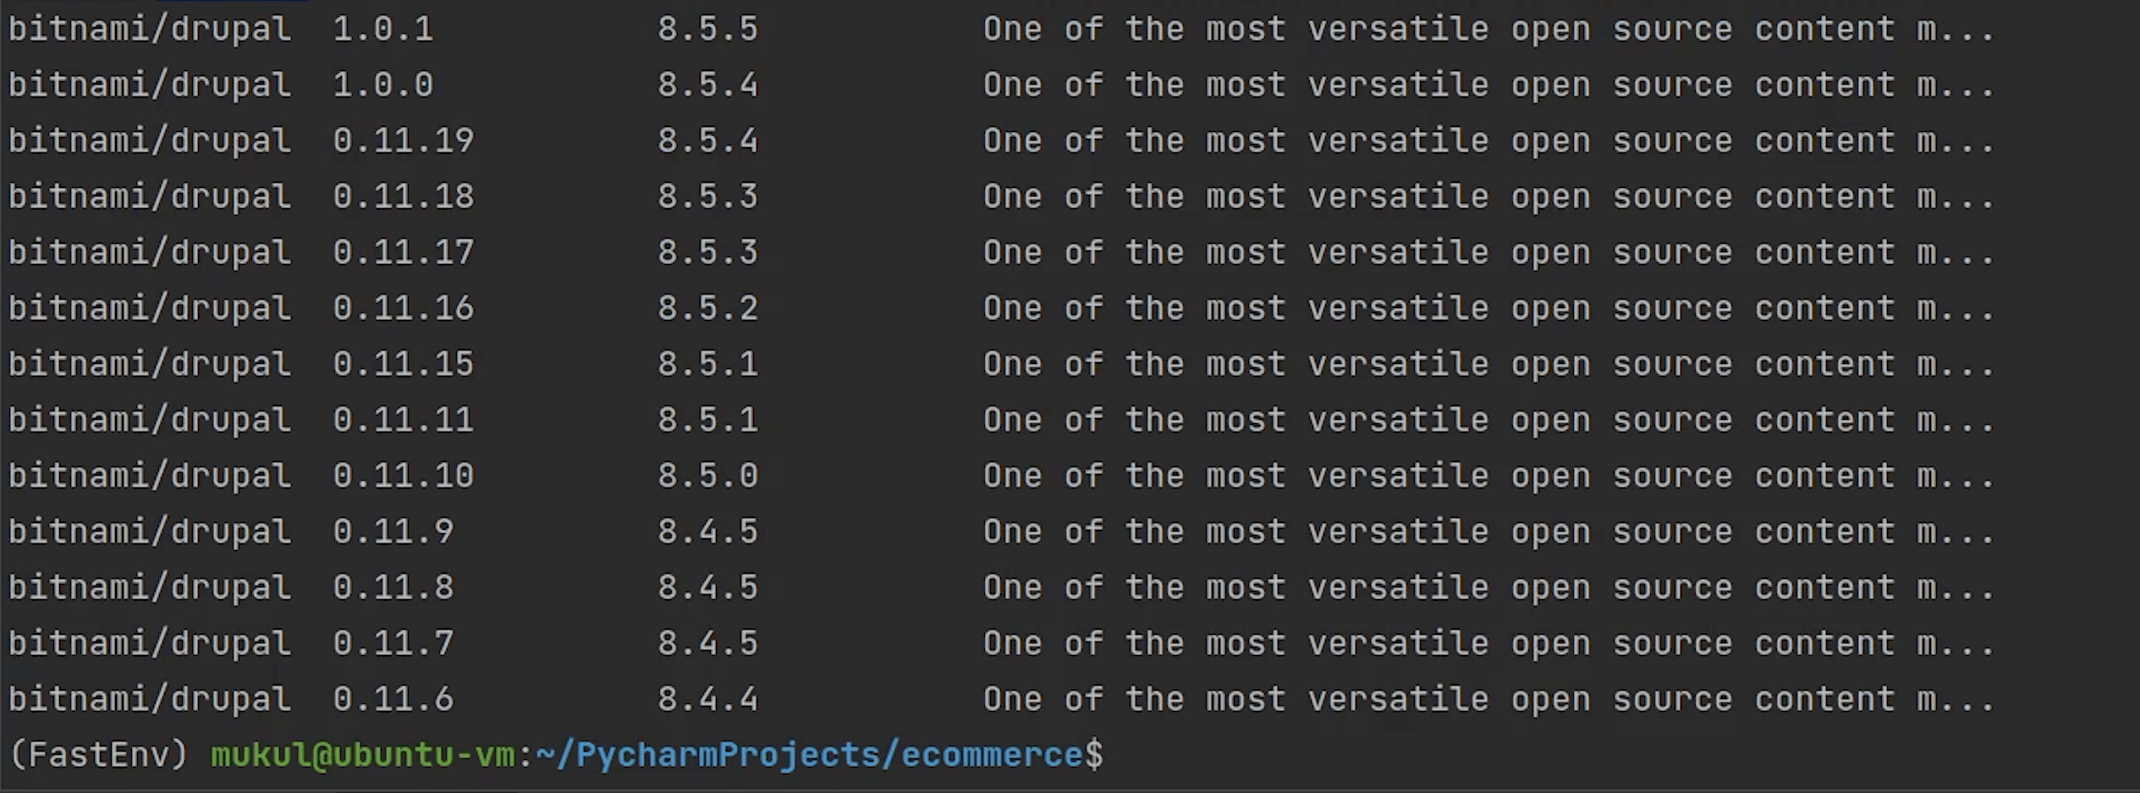
Task: Click chart version 0.11.8 in the list
Action: coord(393,588)
